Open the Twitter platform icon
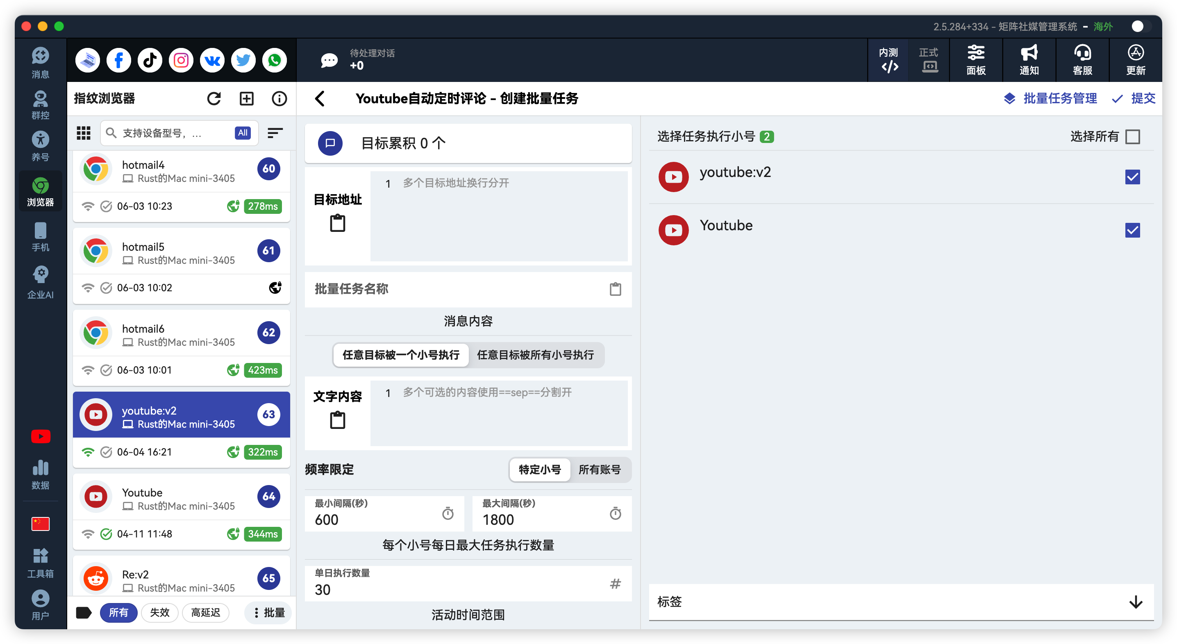 (x=243, y=60)
